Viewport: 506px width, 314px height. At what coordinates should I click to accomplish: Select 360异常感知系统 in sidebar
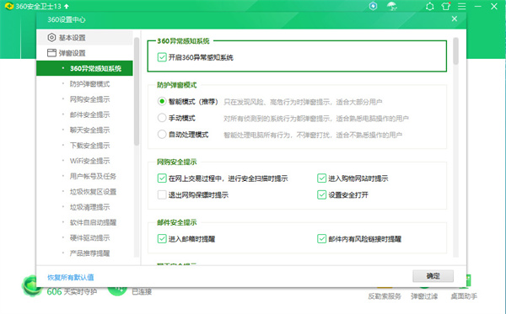[84, 68]
